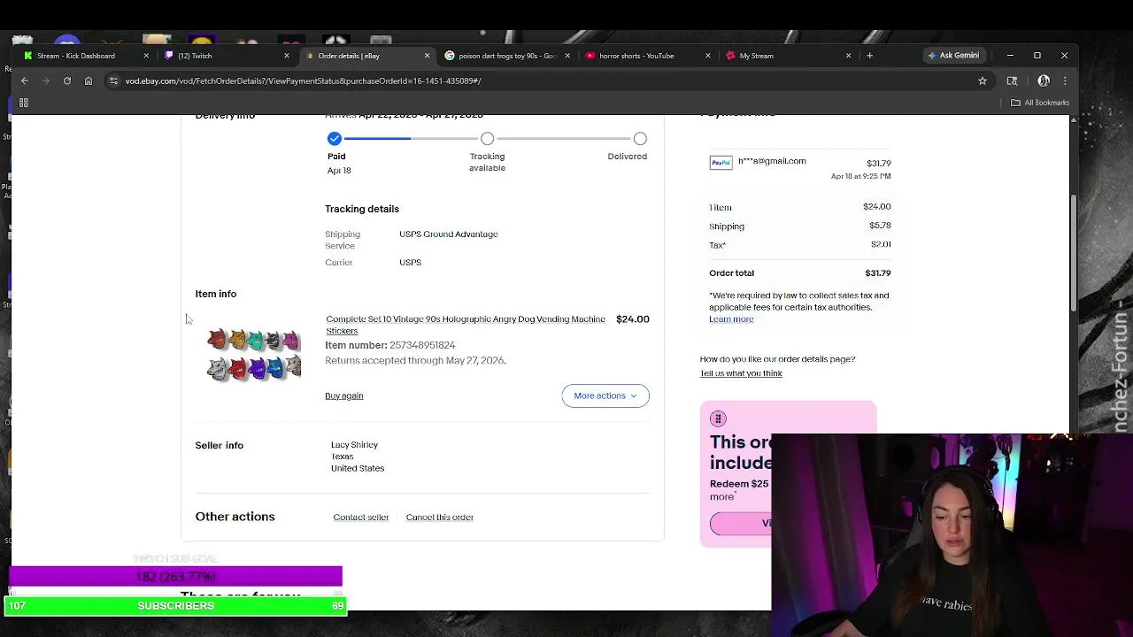
Task: Click the seller name Lacy Shirley
Action: pos(354,445)
